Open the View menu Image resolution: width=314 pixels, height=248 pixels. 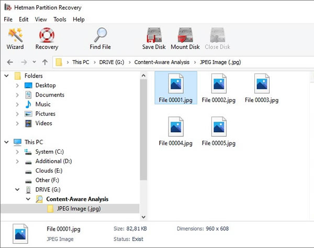click(41, 19)
